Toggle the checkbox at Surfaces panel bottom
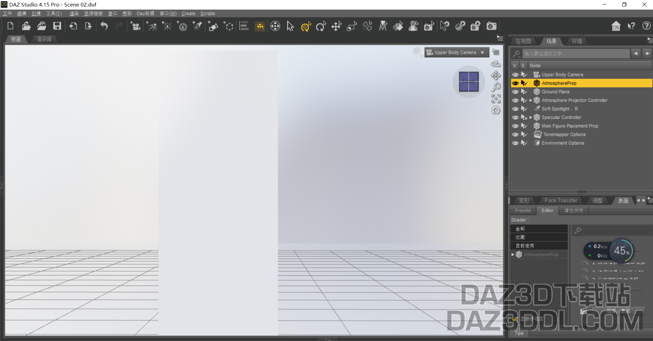The height and width of the screenshot is (341, 653). click(515, 319)
